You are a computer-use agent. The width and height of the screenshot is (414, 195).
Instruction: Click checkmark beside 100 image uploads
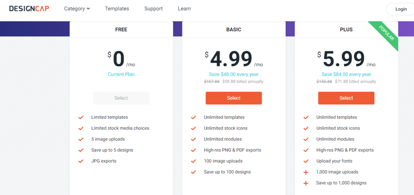(x=193, y=161)
